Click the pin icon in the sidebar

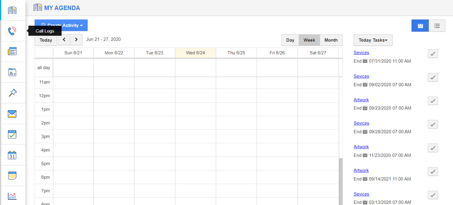pyautogui.click(x=12, y=93)
